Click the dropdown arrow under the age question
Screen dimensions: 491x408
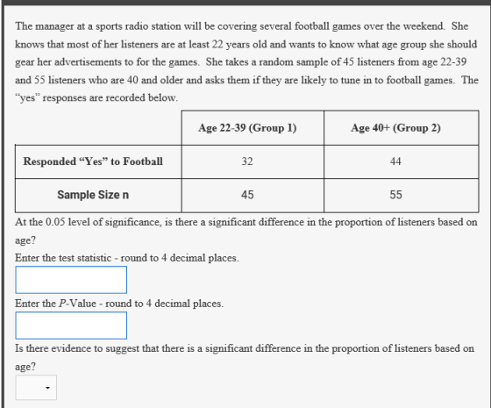point(47,388)
